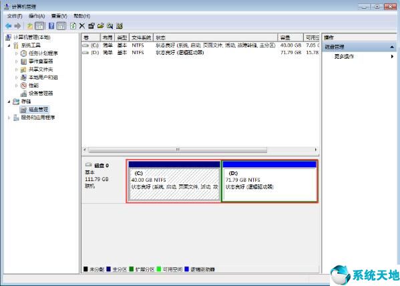400x286 pixels.
Task: Expand the 任务计划程序 tree node
Action: coord(16,53)
